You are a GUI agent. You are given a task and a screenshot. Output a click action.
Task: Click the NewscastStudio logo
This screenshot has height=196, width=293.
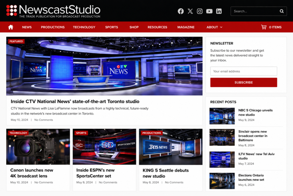click(x=53, y=11)
